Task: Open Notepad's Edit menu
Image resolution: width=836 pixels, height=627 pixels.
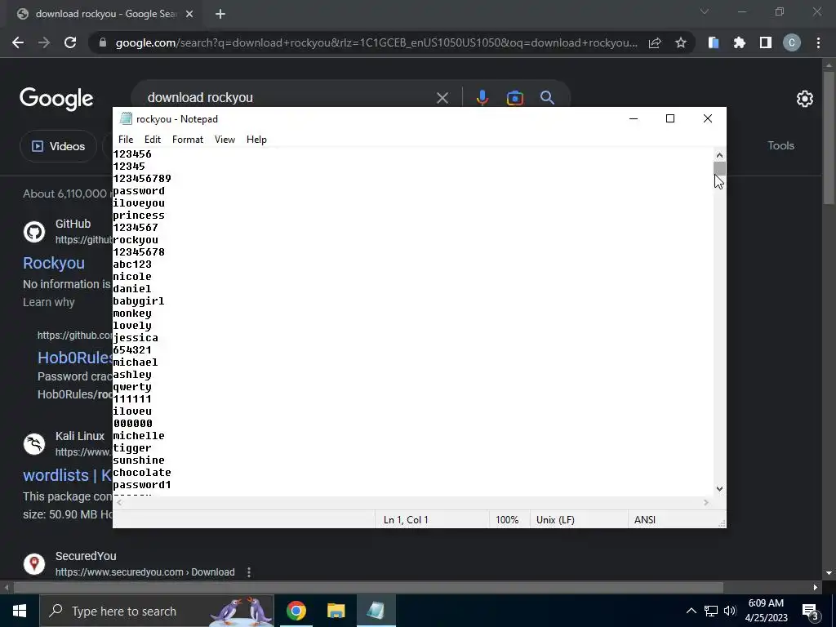Action: point(153,139)
